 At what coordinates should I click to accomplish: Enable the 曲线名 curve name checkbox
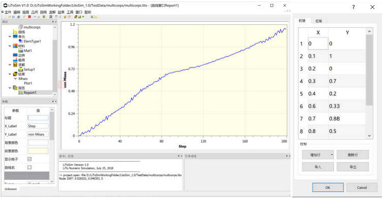(x=29, y=167)
